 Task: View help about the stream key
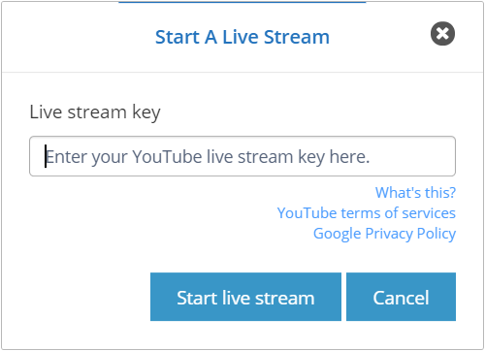pyautogui.click(x=415, y=193)
